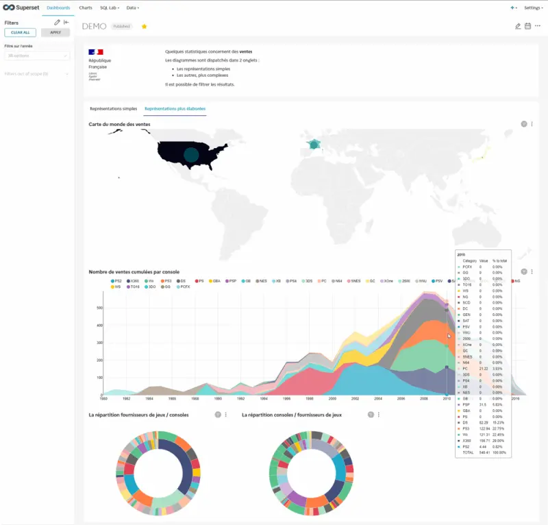
Task: Toggle PCFX legend entry
Action: coord(184,286)
